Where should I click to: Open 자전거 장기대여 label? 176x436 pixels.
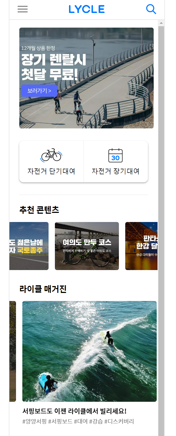[116, 171]
